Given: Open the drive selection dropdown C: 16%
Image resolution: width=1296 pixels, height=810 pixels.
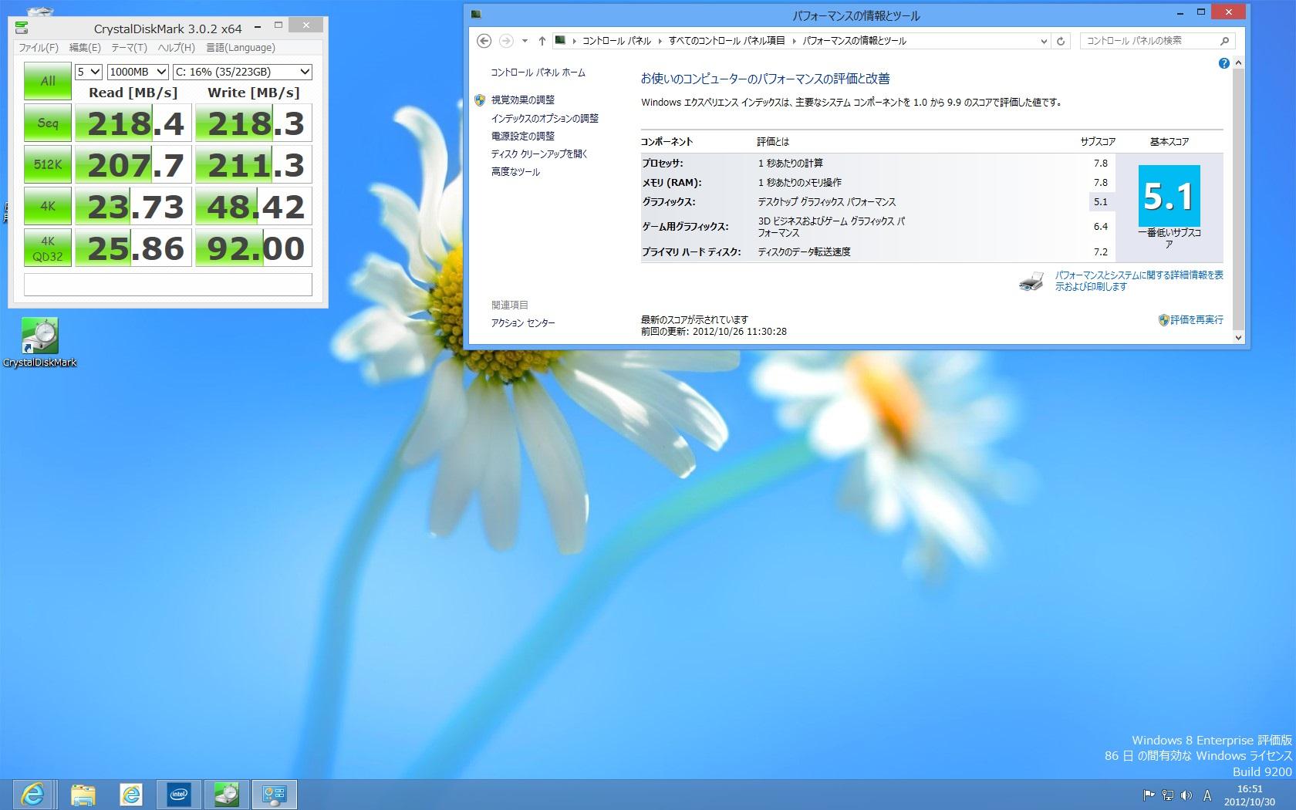Looking at the screenshot, I should pos(242,72).
